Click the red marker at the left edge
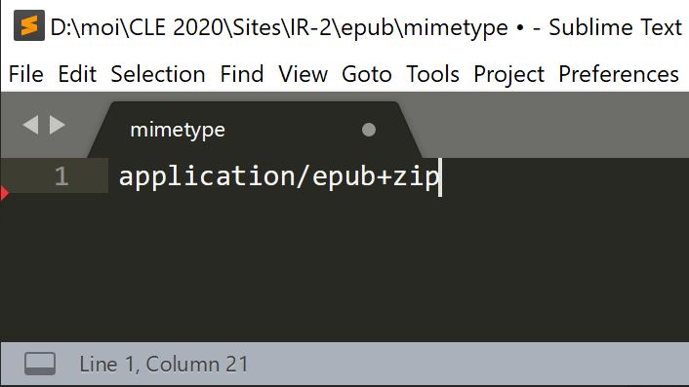Viewport: 689px width, 387px height. 5,193
